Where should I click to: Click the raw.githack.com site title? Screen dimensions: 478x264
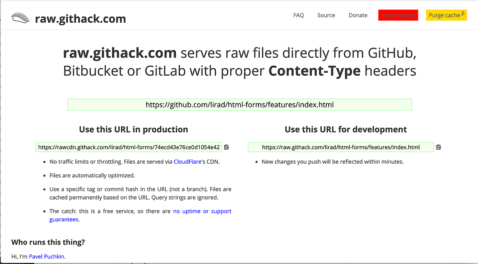point(80,18)
